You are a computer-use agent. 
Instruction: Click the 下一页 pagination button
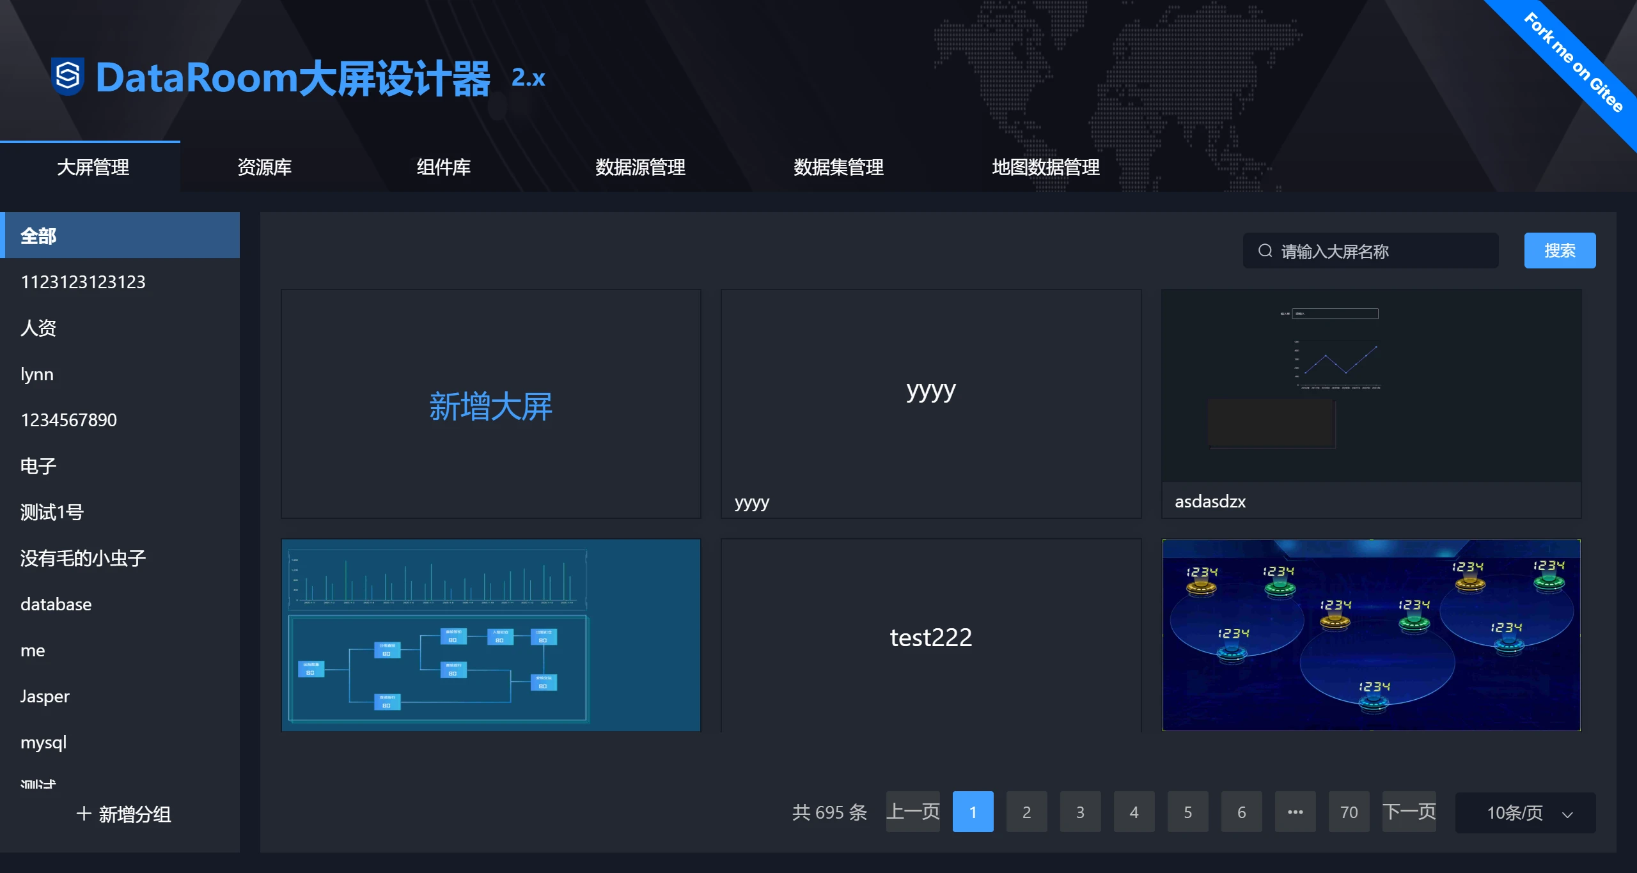1409,812
